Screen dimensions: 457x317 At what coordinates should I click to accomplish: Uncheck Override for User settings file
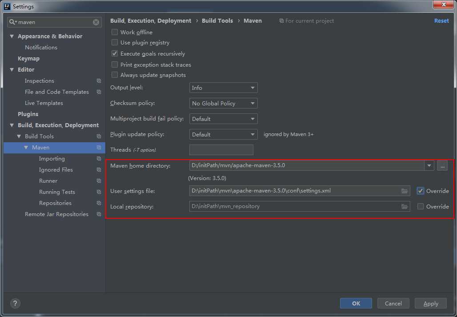click(x=420, y=191)
